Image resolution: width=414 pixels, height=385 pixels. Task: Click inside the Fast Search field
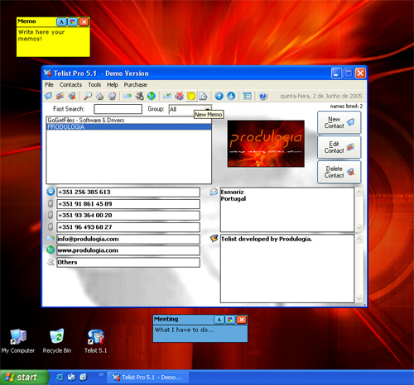pos(118,109)
